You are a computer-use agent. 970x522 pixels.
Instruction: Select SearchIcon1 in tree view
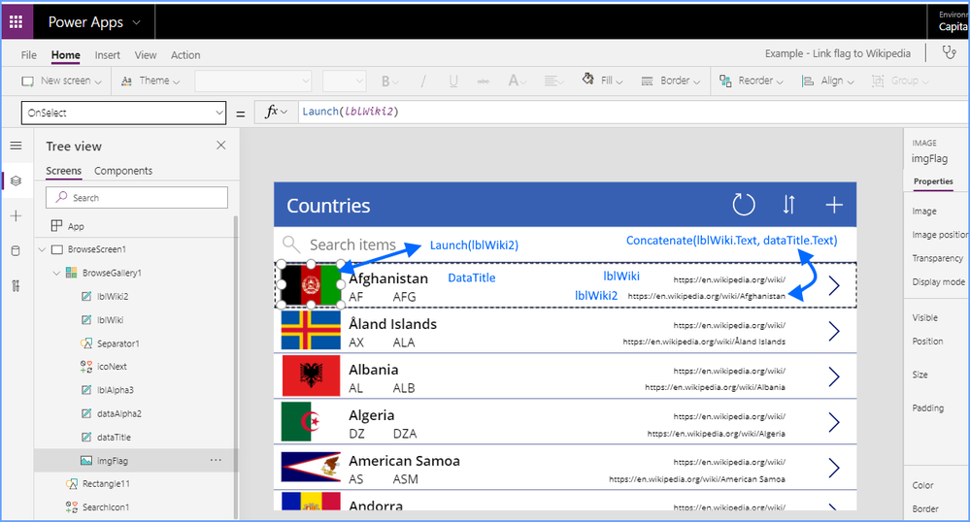106,507
